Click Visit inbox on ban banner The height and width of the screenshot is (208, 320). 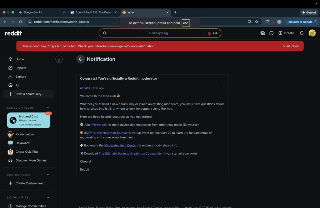point(291,46)
